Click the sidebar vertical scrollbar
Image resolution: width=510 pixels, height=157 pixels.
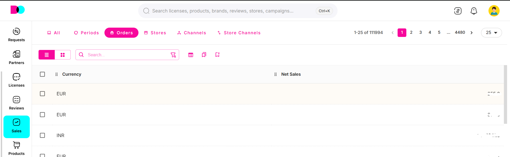pos(1,114)
